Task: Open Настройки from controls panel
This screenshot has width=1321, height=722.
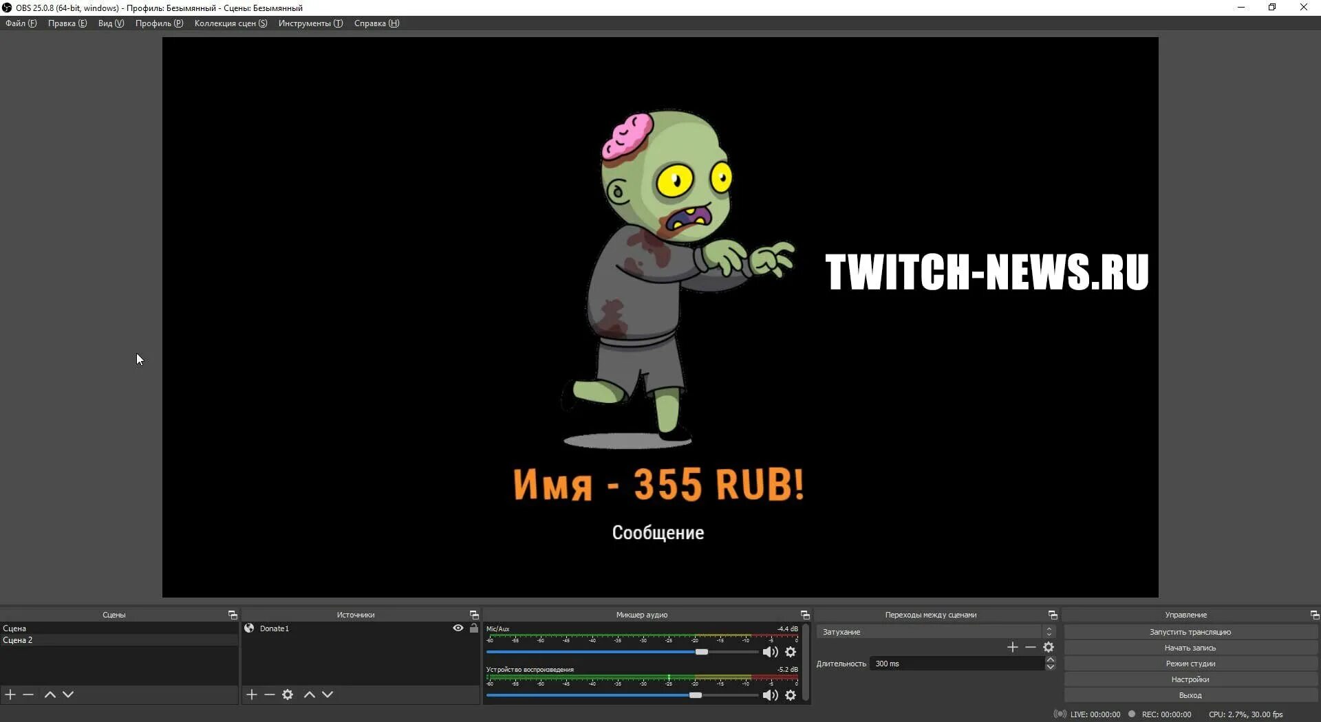Action: (x=1190, y=679)
